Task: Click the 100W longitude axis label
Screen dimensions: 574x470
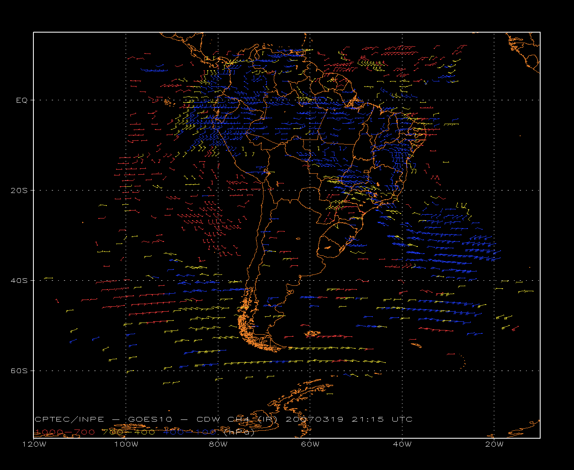Action: pyautogui.click(x=126, y=444)
